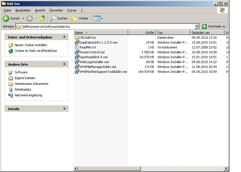Image resolution: width=241 pixels, height=172 pixels.
Task: Select the Old Add-Ins folder name
Action: pos(88,38)
